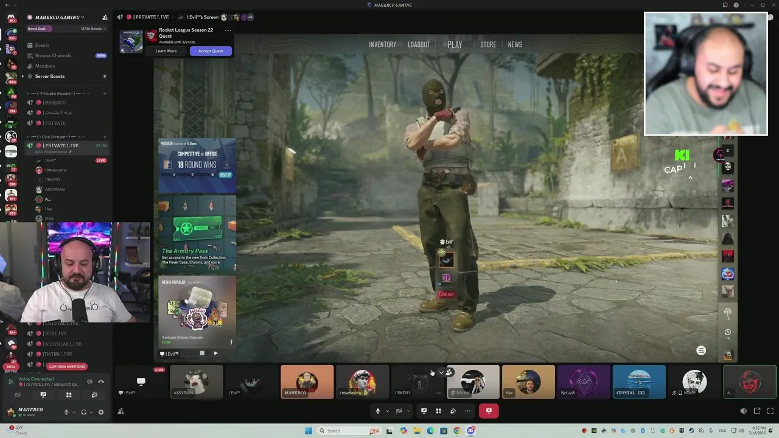Open Browse Channels entry

click(67, 55)
